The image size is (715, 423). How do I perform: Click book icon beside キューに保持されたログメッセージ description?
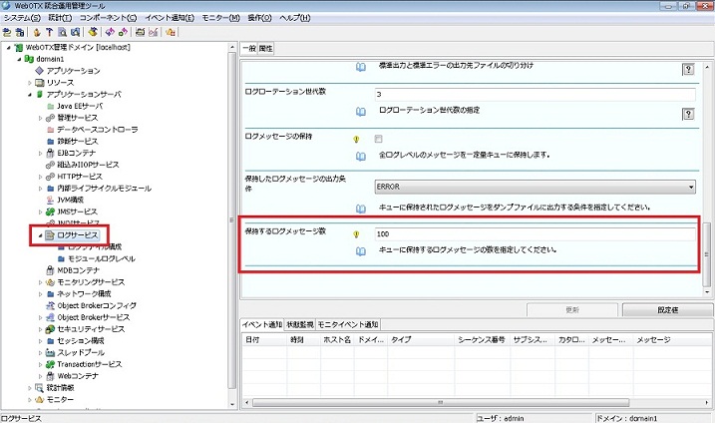[361, 209]
